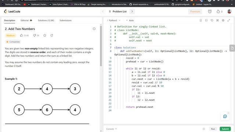
Task: Open 'DSA in 90 Days' bookmark
Action: coord(78,4)
